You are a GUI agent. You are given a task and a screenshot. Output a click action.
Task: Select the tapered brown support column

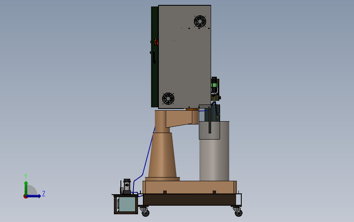163,155
